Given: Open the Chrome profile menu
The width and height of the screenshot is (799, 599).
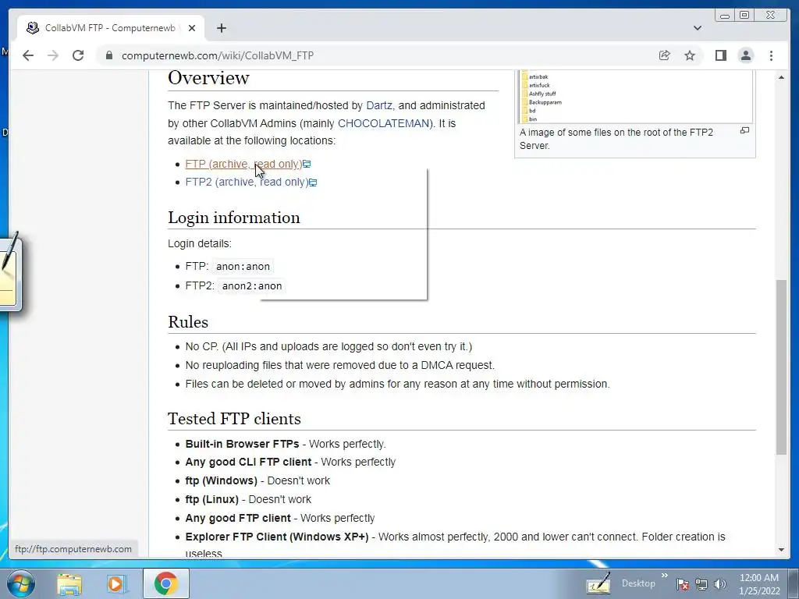Looking at the screenshot, I should [x=746, y=55].
